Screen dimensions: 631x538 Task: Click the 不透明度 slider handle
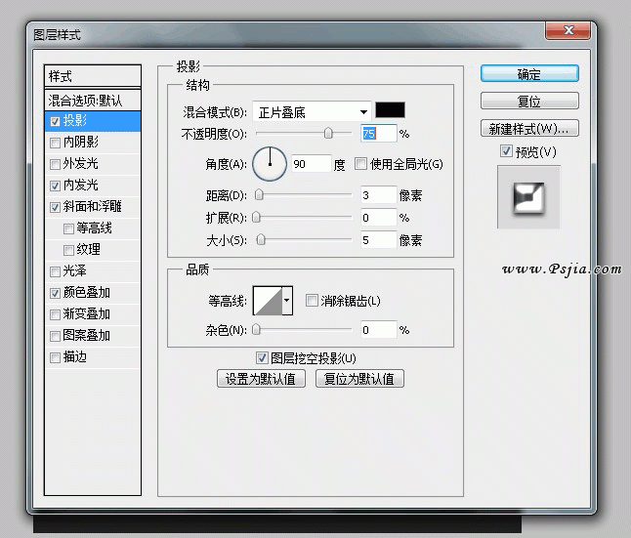(x=328, y=133)
